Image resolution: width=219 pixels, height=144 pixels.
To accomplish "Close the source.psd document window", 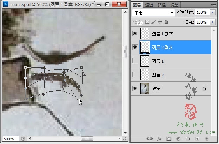I will (x=119, y=4).
